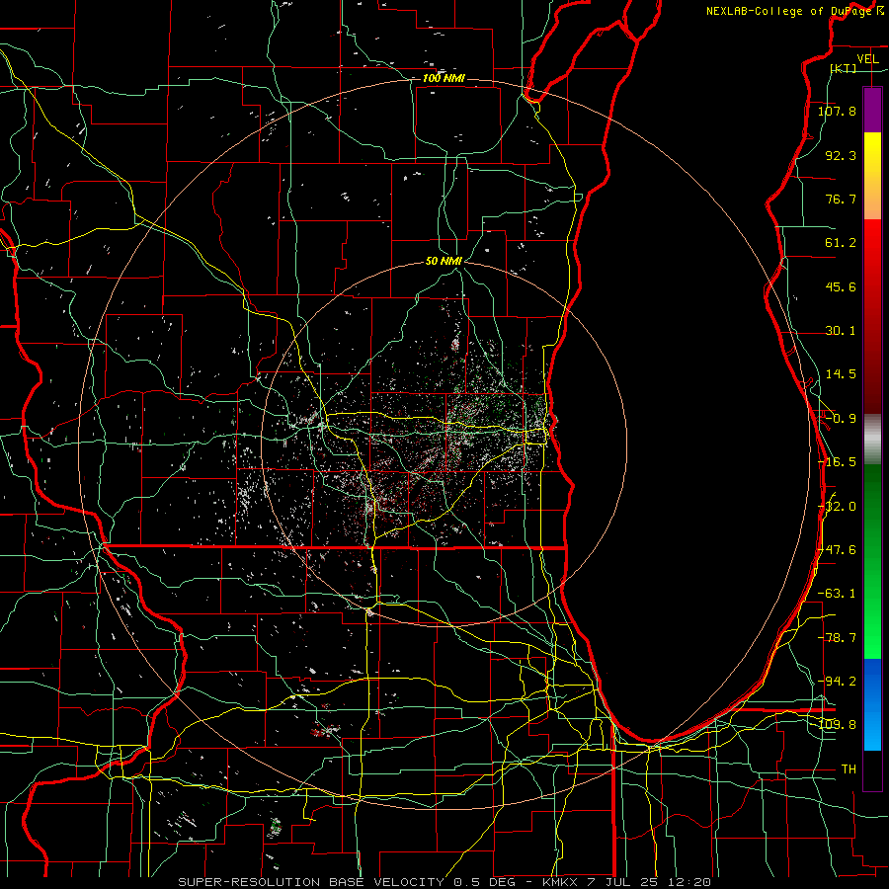This screenshot has height=889, width=889.
Task: Select the -94.2 legend value
Action: tap(837, 682)
